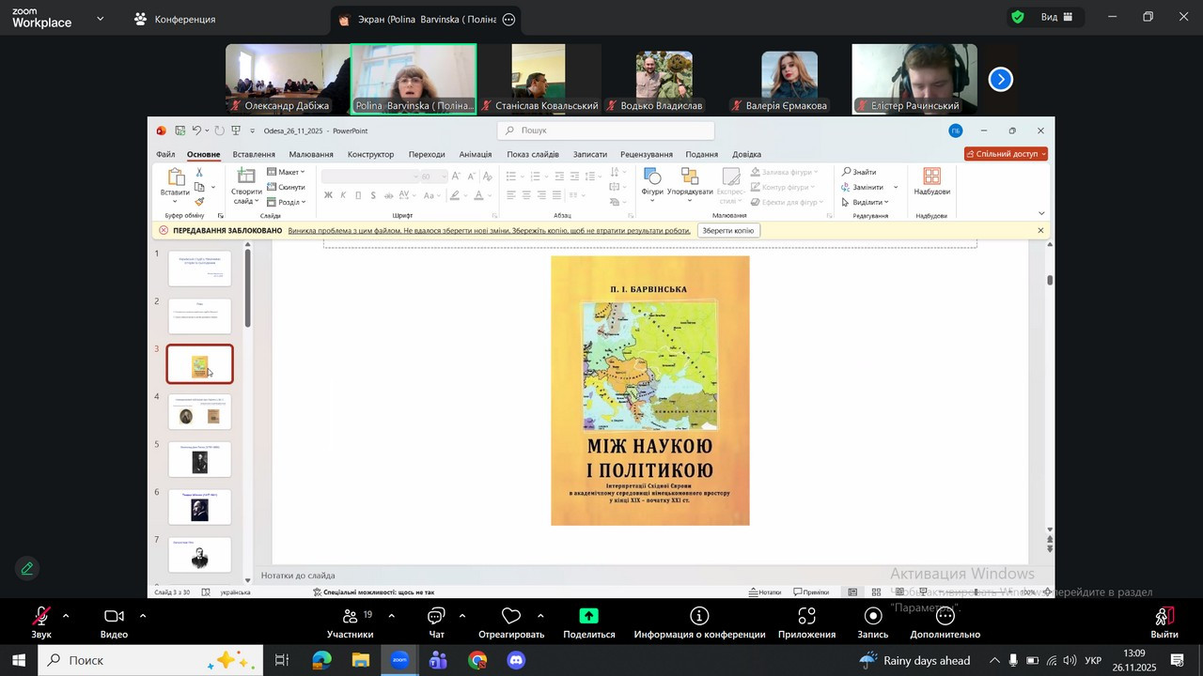The width and height of the screenshot is (1203, 676).
Task: Open Meeting information icon
Action: [699, 617]
